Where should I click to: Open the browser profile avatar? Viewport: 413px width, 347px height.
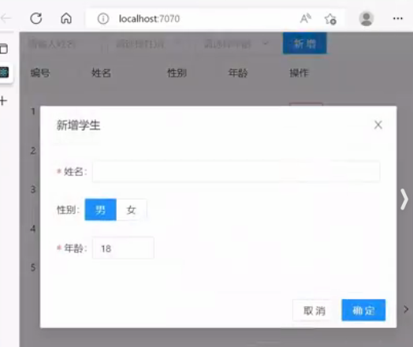pos(366,19)
